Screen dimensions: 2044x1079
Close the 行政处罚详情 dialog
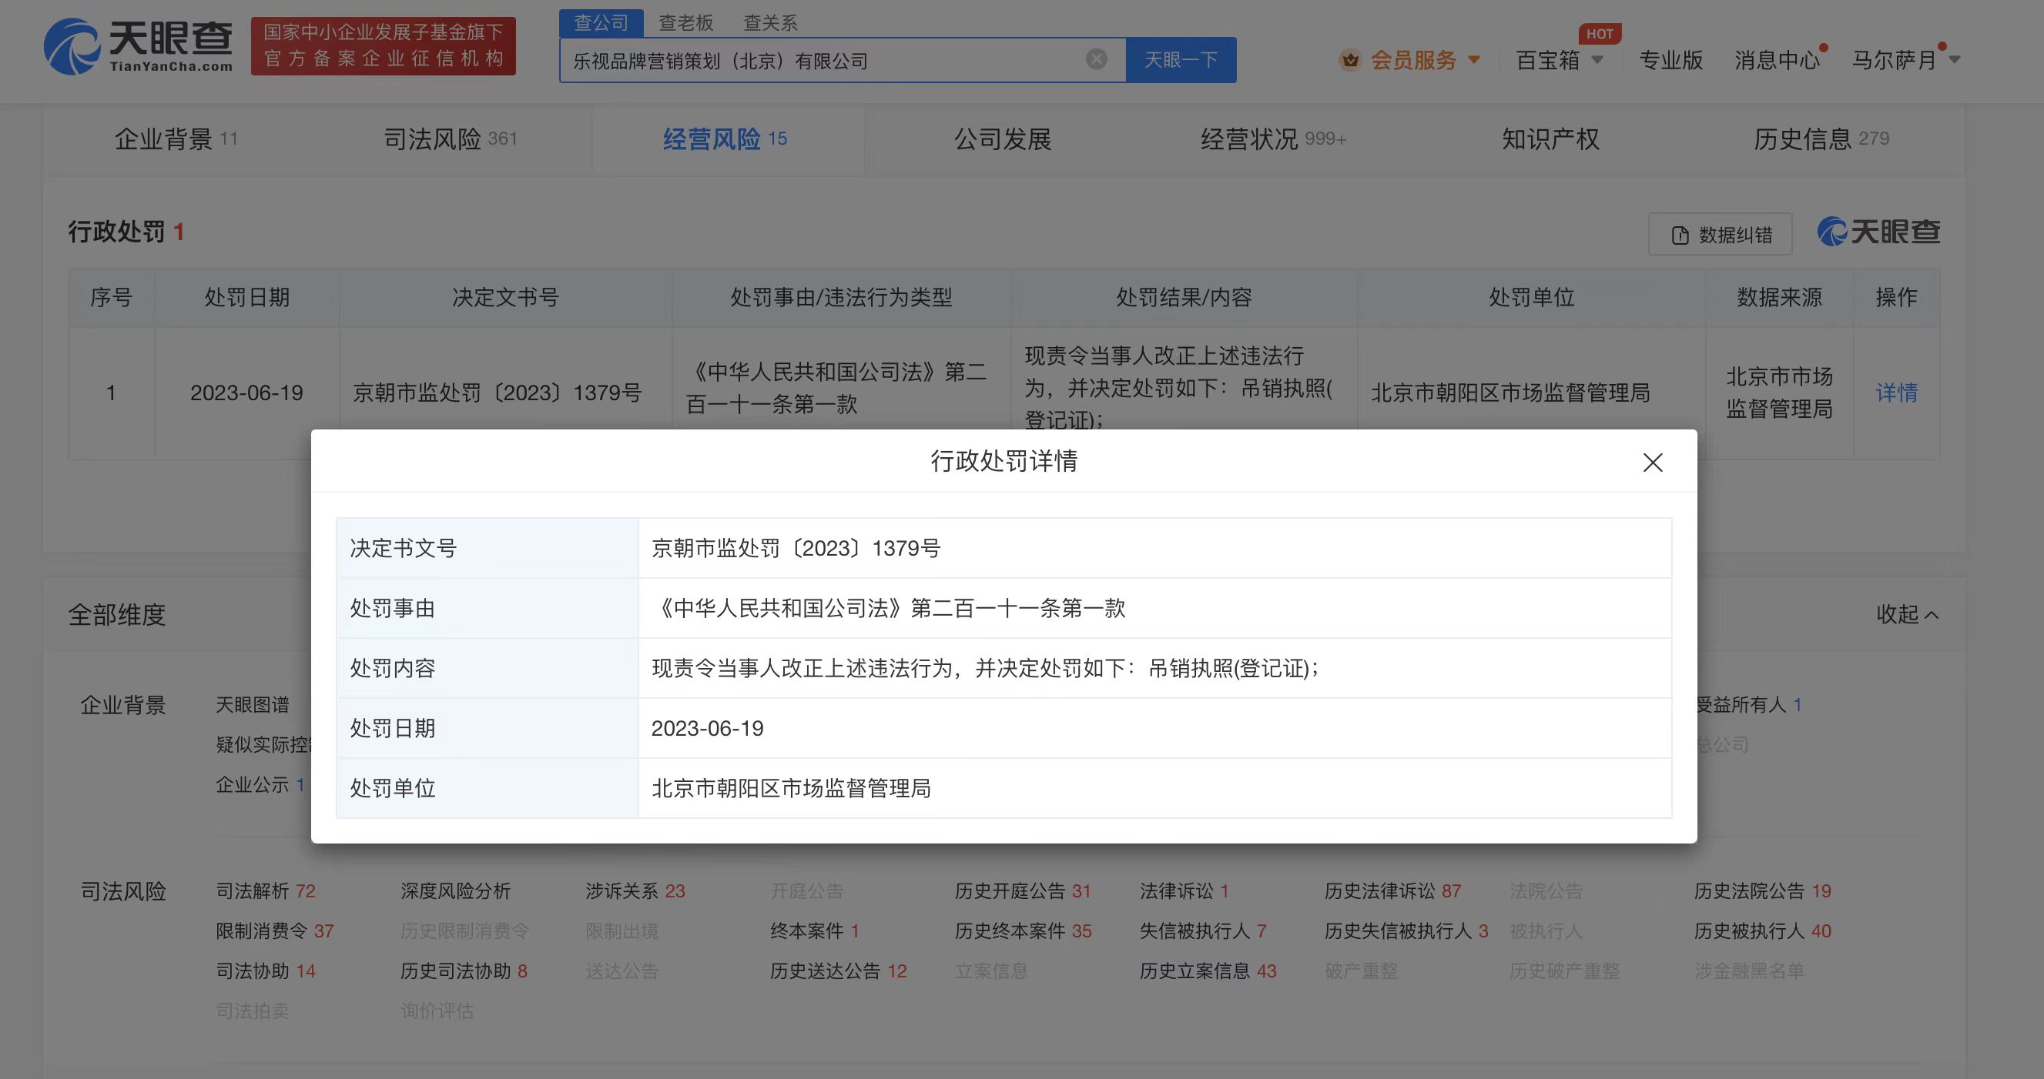(x=1652, y=463)
